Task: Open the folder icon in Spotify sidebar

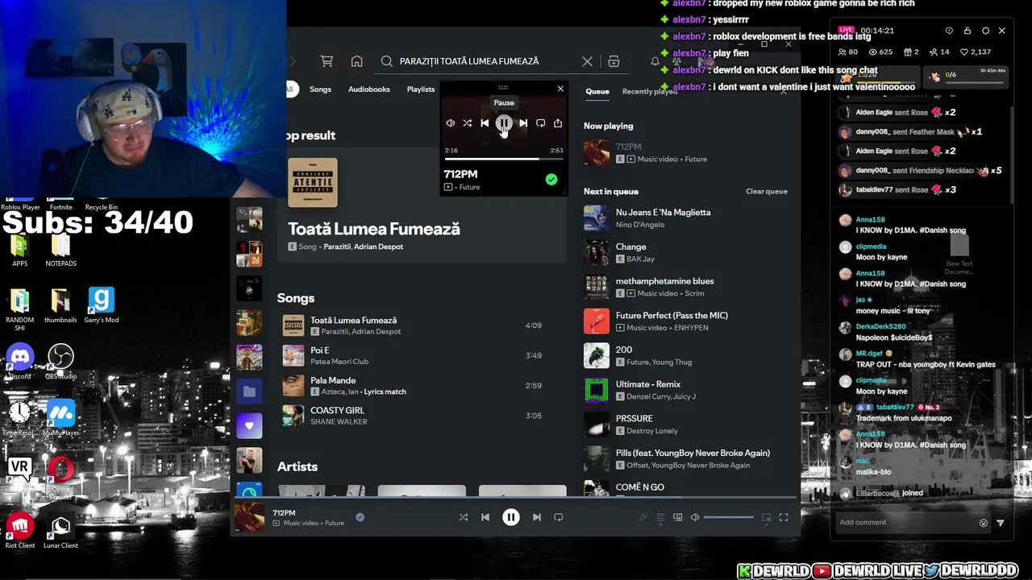Action: (x=249, y=391)
